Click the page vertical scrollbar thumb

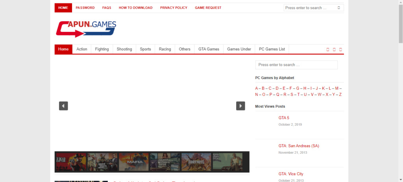[x=401, y=24]
